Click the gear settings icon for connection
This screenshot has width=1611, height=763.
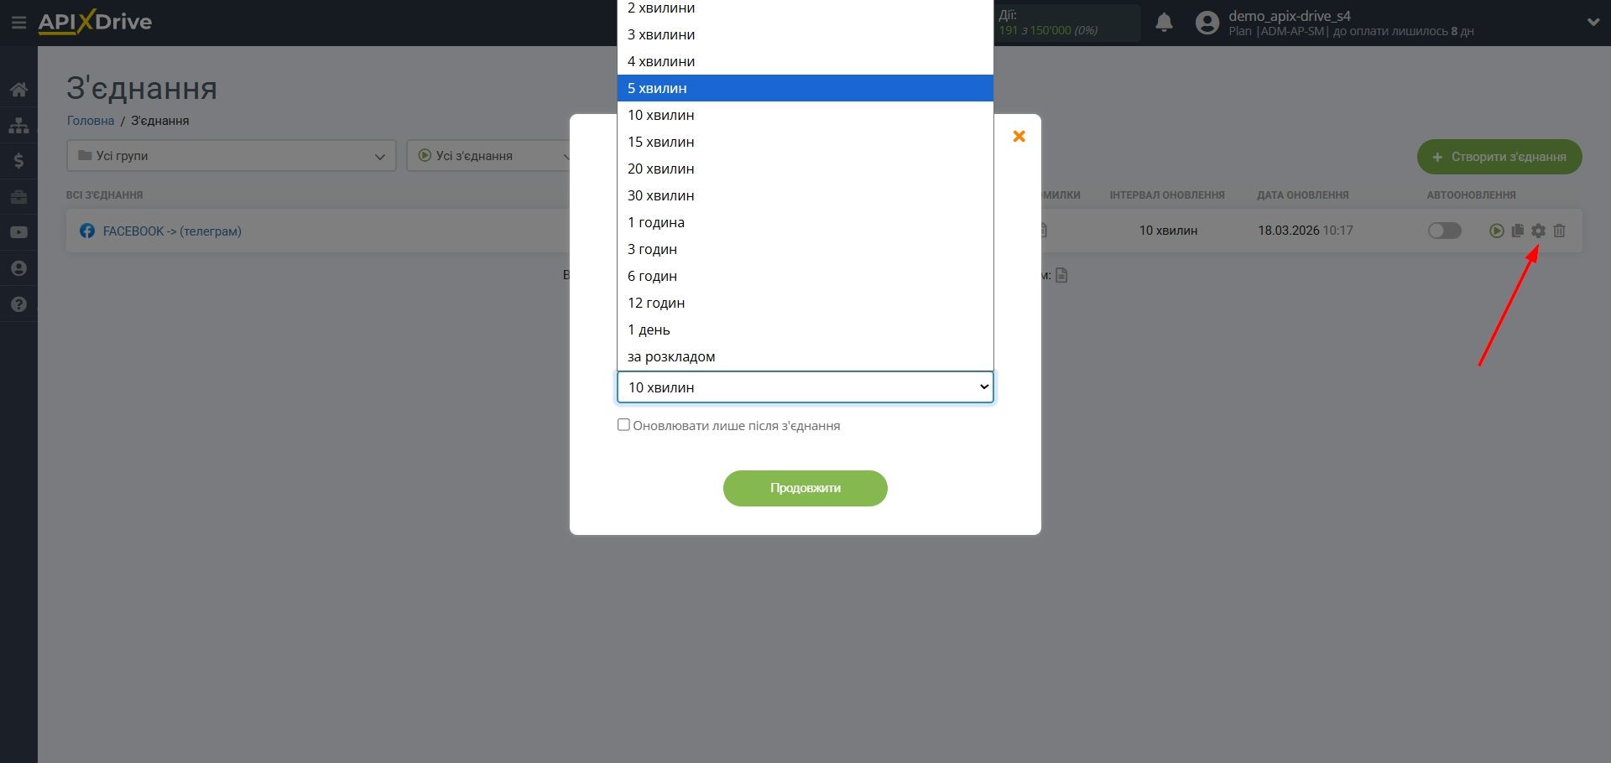(x=1538, y=231)
